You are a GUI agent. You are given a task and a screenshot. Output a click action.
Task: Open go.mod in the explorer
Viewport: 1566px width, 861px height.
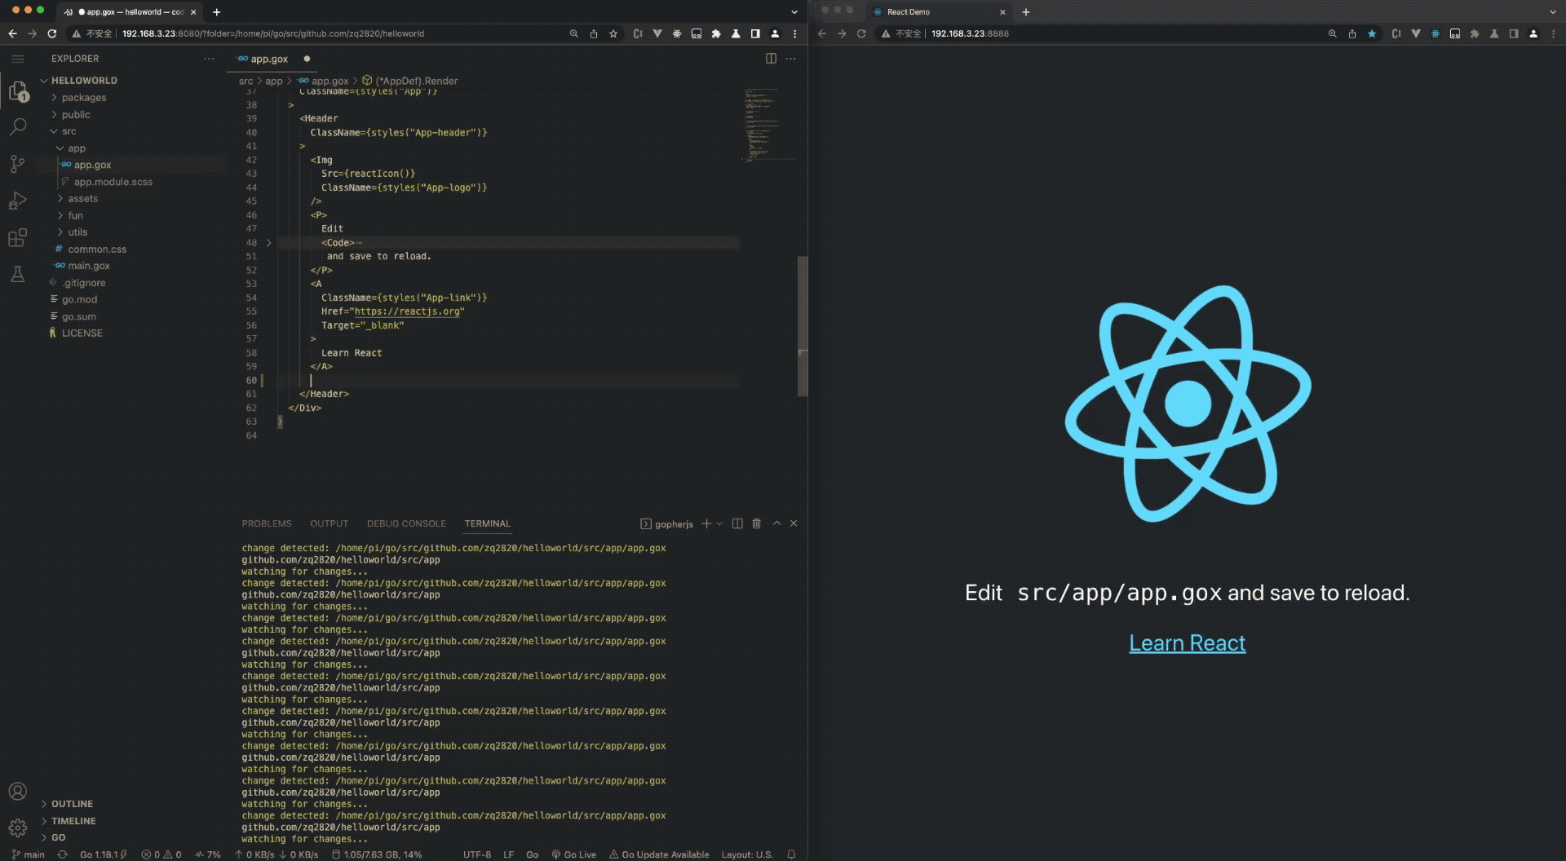79,299
